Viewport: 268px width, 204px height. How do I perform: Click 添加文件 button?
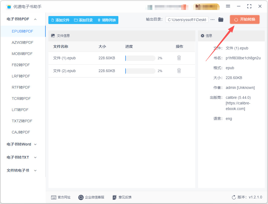[60, 20]
